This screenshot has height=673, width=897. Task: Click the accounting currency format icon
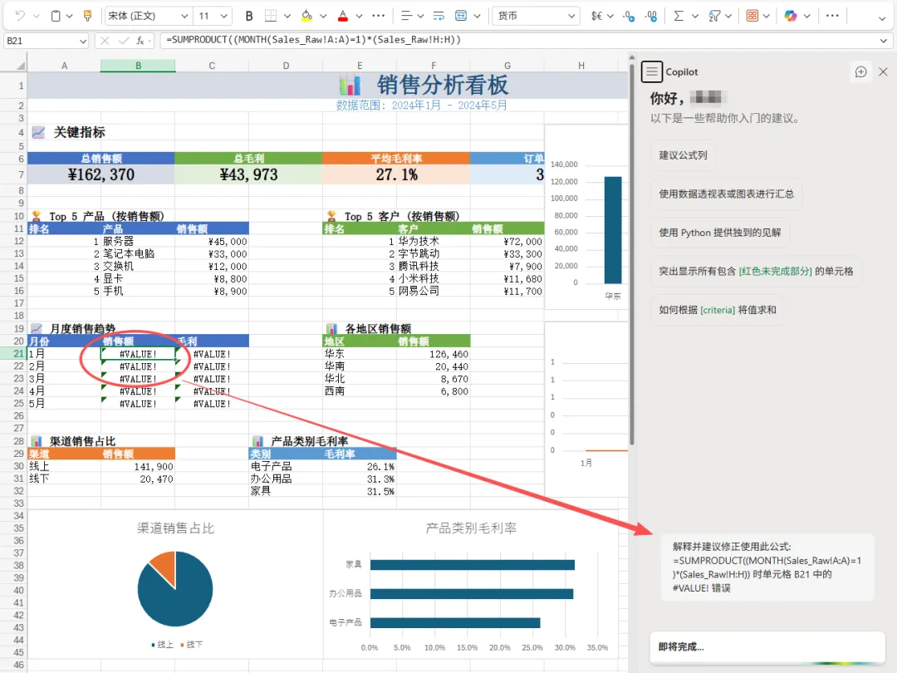[x=596, y=16]
